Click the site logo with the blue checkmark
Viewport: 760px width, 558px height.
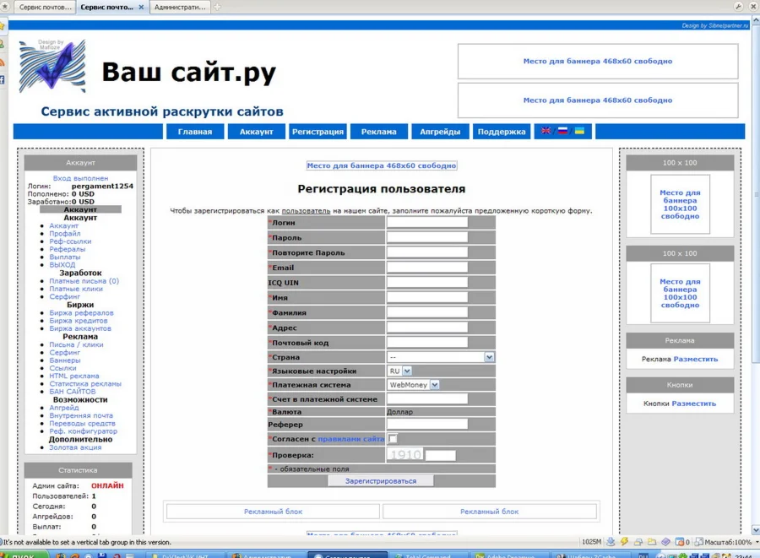click(x=52, y=67)
